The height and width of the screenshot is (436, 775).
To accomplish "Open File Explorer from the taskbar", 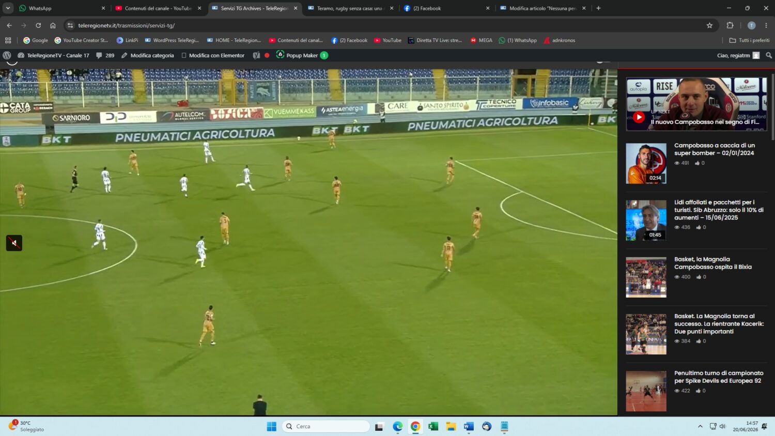I will [451, 426].
